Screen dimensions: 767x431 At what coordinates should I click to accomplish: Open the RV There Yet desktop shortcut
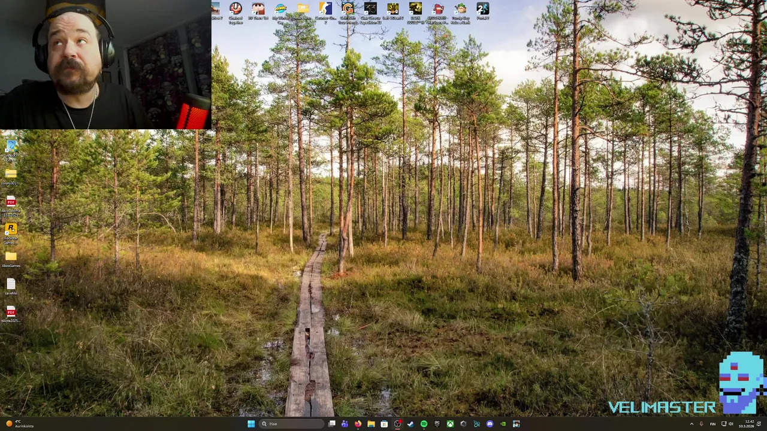[258, 11]
